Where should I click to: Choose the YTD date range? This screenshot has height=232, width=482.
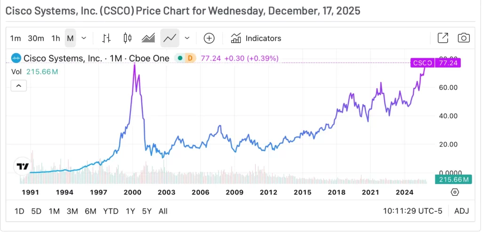coord(111,211)
